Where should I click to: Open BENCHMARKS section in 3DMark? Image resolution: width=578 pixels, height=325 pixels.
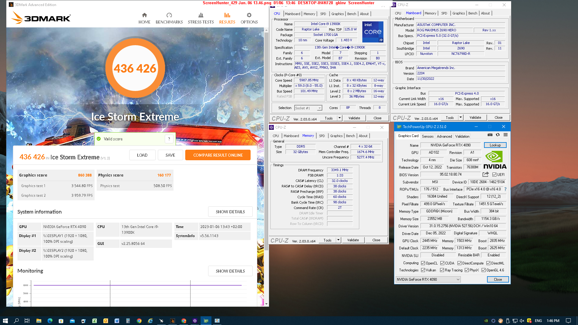pyautogui.click(x=169, y=18)
